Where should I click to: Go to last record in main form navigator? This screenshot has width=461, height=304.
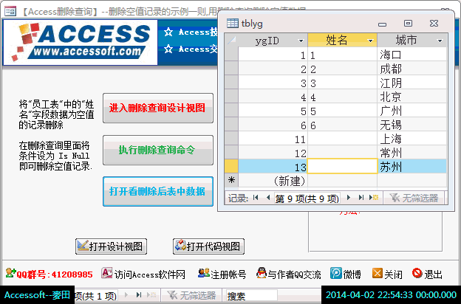point(139,295)
